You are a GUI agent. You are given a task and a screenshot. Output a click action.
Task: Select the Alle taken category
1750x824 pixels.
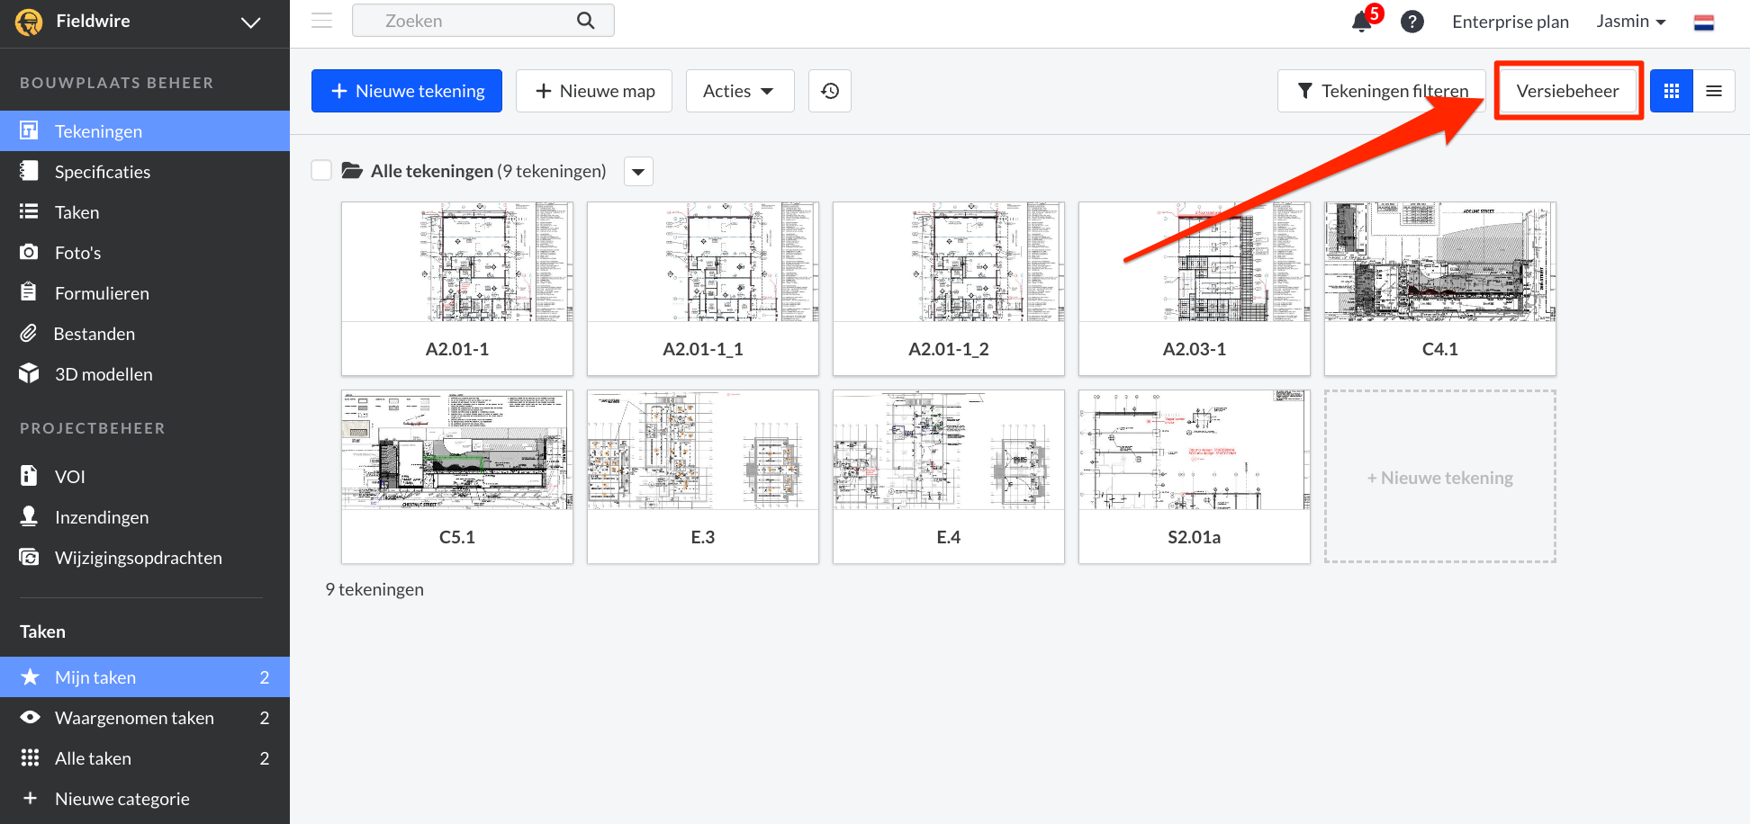click(x=145, y=758)
